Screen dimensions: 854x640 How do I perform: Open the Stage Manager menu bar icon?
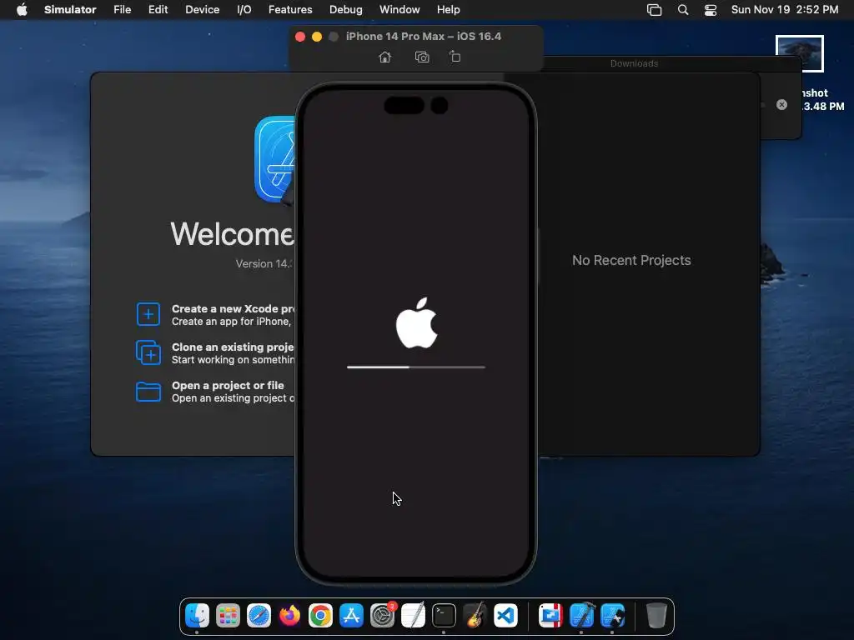point(654,10)
